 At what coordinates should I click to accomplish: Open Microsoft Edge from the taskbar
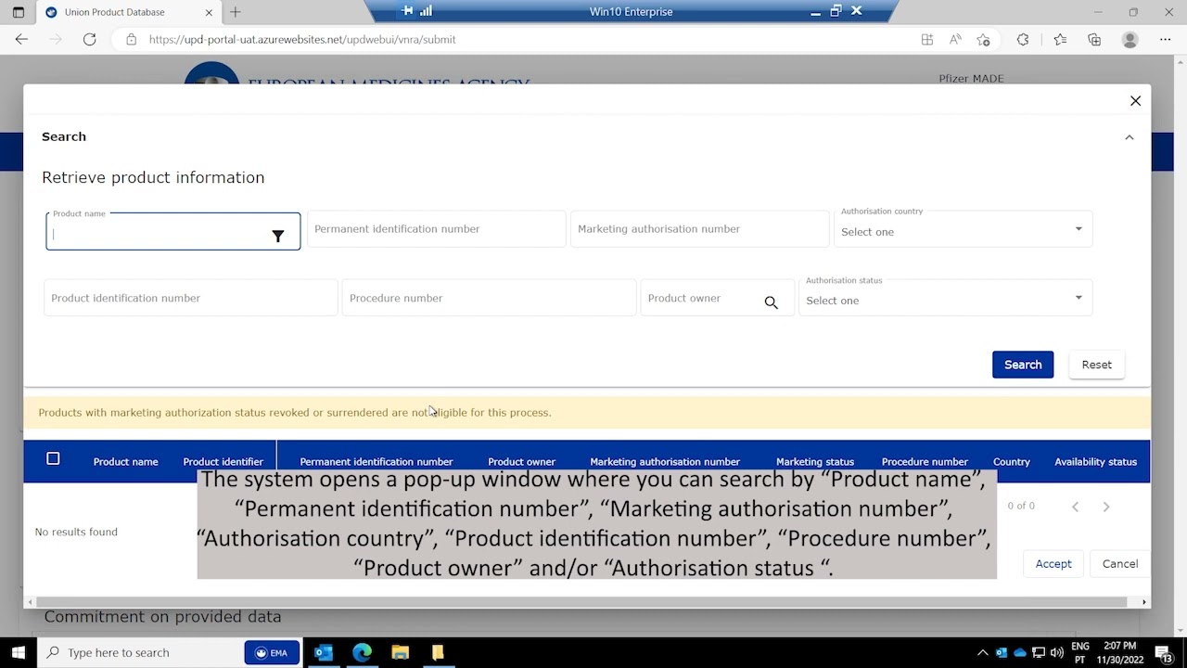(362, 652)
